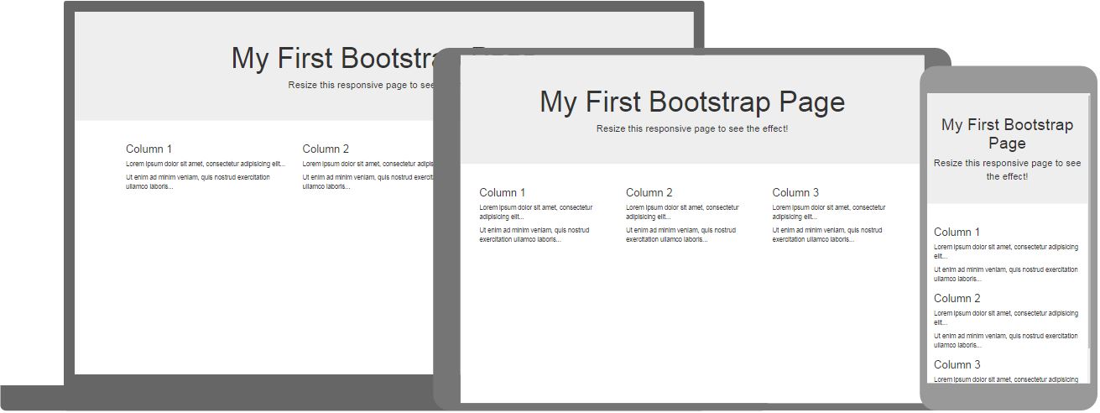Click the phone's 'Resize this responsive page' subtitle

tap(1006, 170)
